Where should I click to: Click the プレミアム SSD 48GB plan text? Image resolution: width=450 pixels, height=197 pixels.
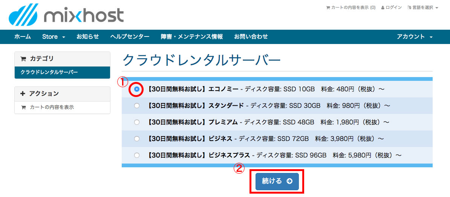268,123
